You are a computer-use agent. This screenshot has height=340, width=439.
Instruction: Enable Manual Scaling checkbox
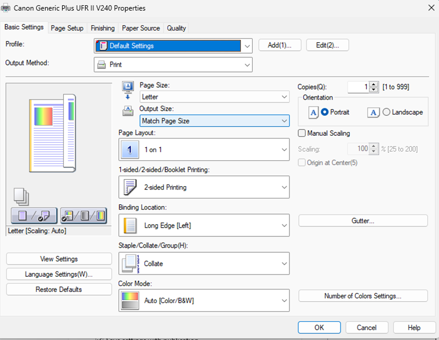301,133
